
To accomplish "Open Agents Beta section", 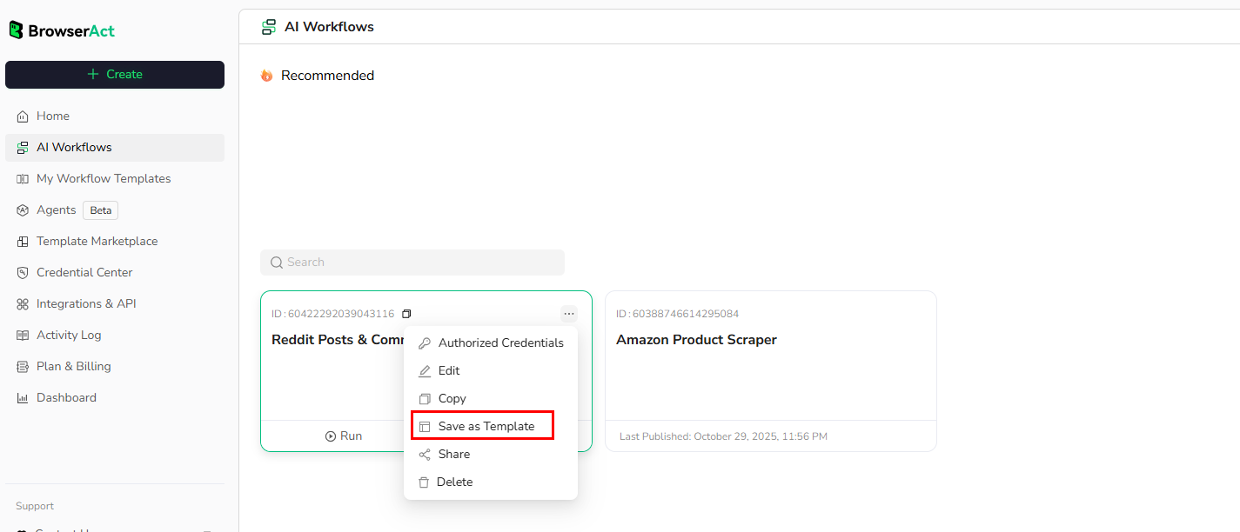I will 57,210.
